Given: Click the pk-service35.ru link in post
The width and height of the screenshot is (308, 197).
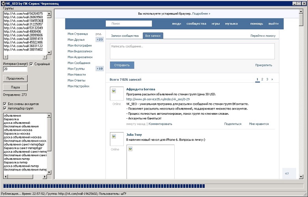Looking at the screenshot, I should pos(158,99).
